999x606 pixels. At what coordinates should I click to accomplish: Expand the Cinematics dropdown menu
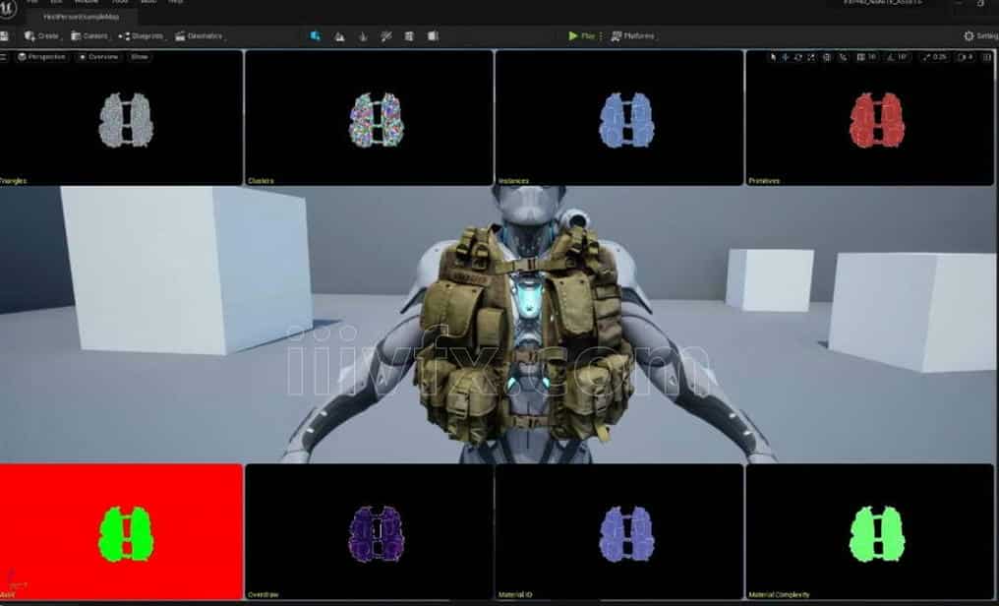click(x=200, y=36)
